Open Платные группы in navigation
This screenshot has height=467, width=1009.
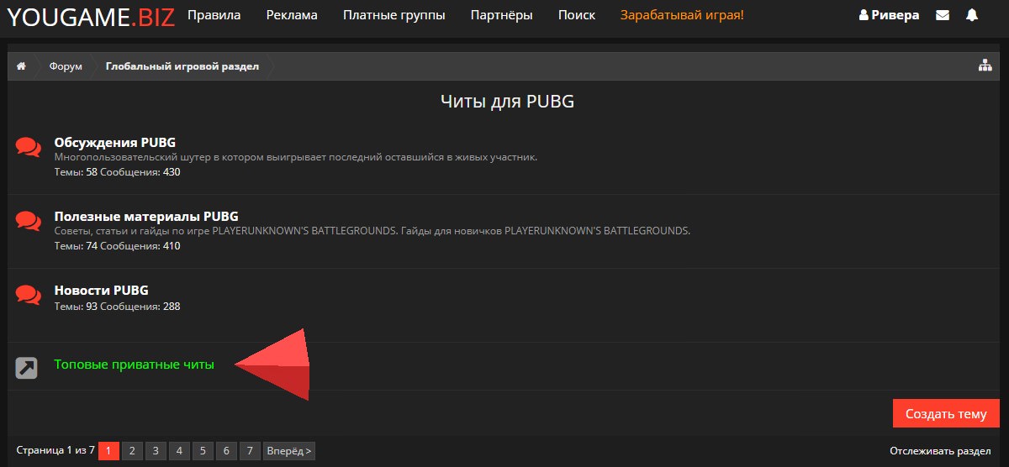pos(394,15)
